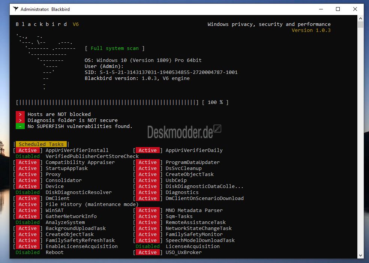Click task name 'SpeechModelDownloadTask'

click(x=200, y=240)
